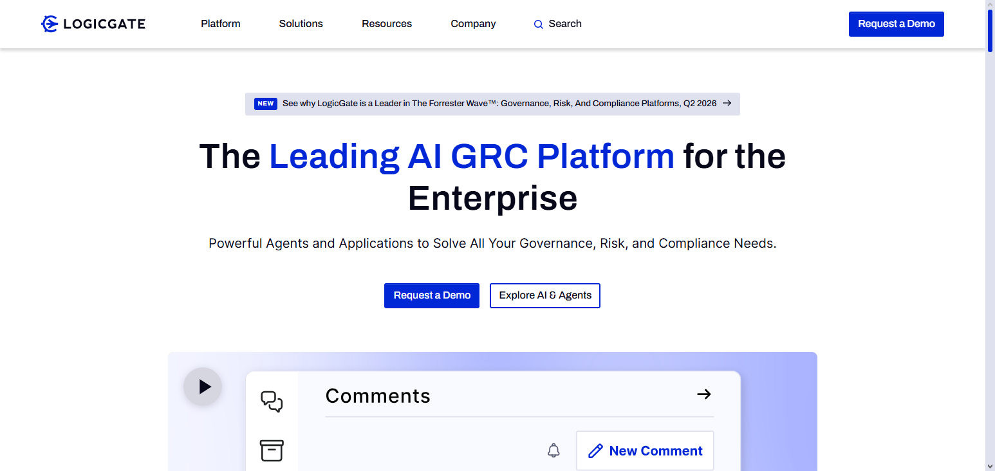Click the arrow beside Comments heading

point(704,394)
